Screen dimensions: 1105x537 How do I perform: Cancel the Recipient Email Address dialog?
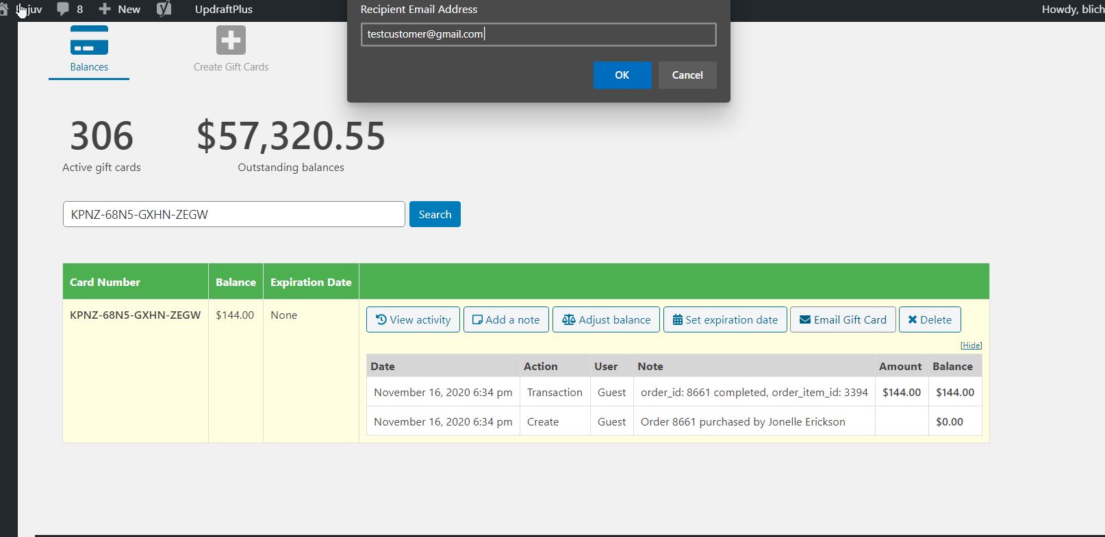pos(687,75)
